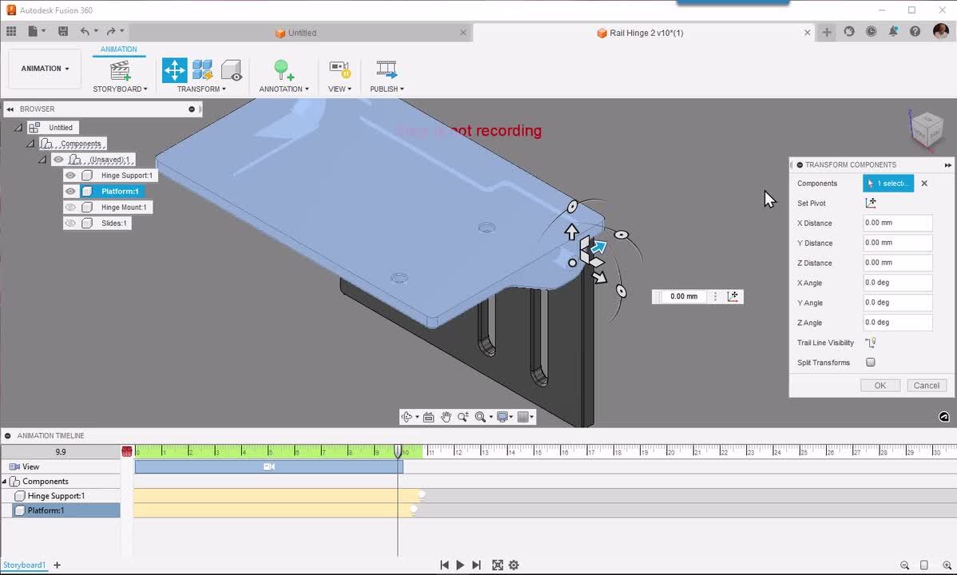This screenshot has width=957, height=575.
Task: Open the STORYBOARD menu
Action: click(x=120, y=89)
